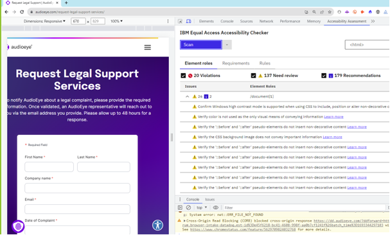
Task: Open the accessibility widget icon at page bottom right
Action: click(x=157, y=225)
